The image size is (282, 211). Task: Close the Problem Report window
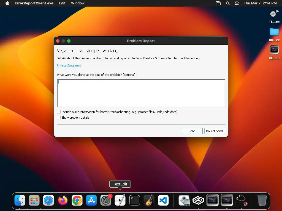[x=58, y=41]
